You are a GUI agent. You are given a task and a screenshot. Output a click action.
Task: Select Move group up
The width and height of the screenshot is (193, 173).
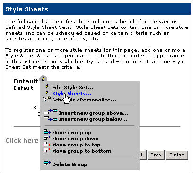point(71,133)
